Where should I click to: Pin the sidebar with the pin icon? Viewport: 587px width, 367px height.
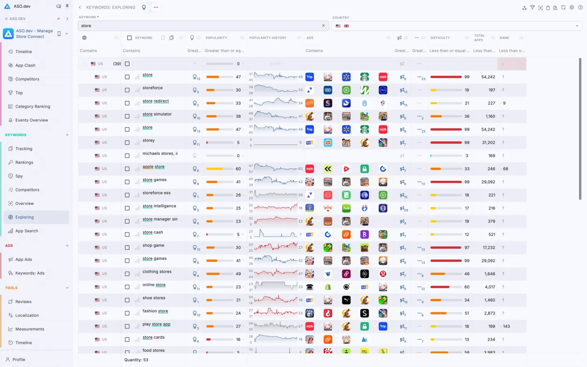pyautogui.click(x=67, y=7)
